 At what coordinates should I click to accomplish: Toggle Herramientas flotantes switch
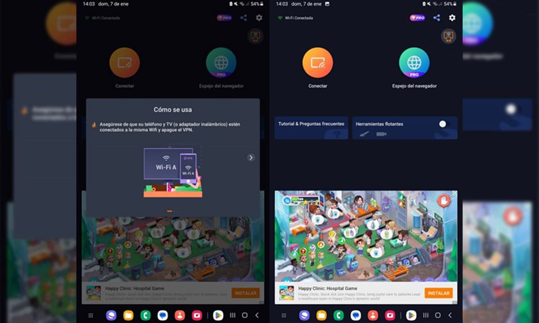[443, 124]
